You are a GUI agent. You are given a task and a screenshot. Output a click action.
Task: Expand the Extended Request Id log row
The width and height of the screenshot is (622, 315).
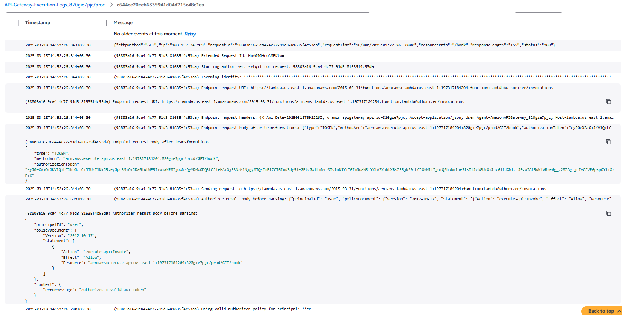point(313,56)
